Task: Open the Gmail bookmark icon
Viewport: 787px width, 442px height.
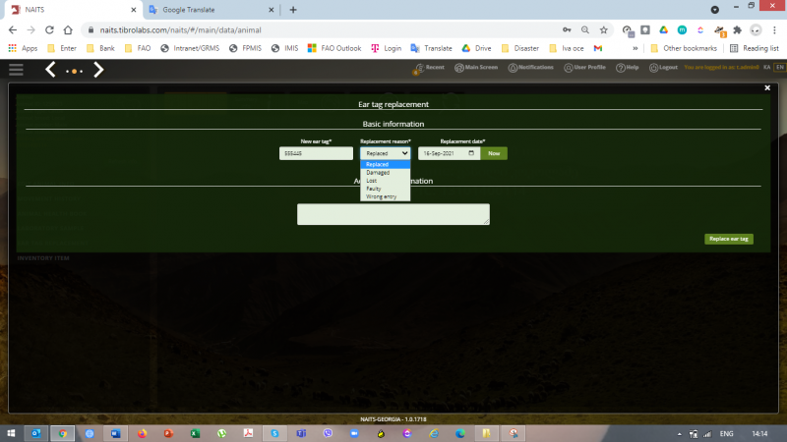Action: coord(598,48)
